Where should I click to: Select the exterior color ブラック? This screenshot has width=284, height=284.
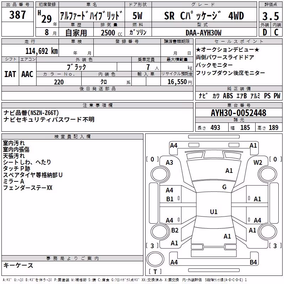click(76, 67)
